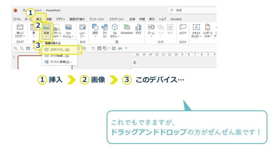
Task: Click the first quick access layering icon
Action: (x=16, y=48)
